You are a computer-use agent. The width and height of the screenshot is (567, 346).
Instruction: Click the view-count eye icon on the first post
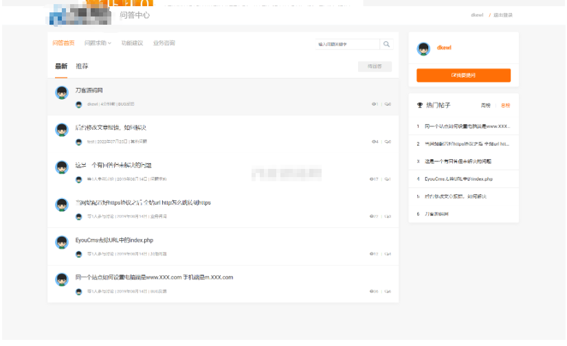click(x=374, y=104)
